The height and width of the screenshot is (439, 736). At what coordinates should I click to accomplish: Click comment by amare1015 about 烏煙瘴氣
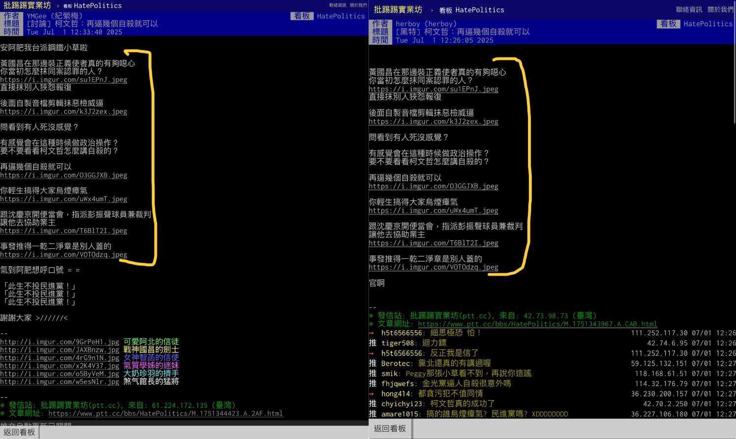[552, 414]
